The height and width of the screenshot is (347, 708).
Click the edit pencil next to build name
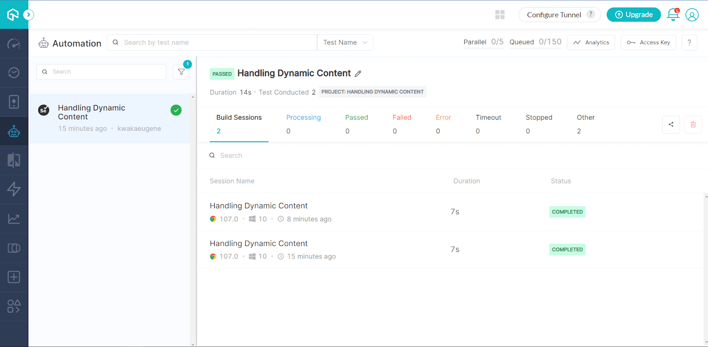[358, 74]
